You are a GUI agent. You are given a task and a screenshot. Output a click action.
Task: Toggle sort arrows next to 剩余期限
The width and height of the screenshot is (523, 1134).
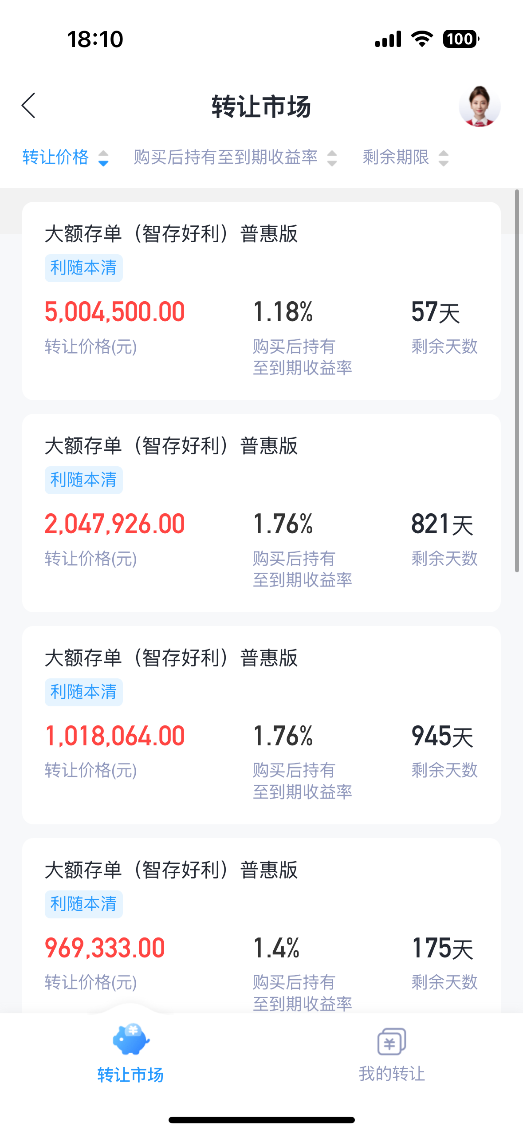[x=443, y=158]
